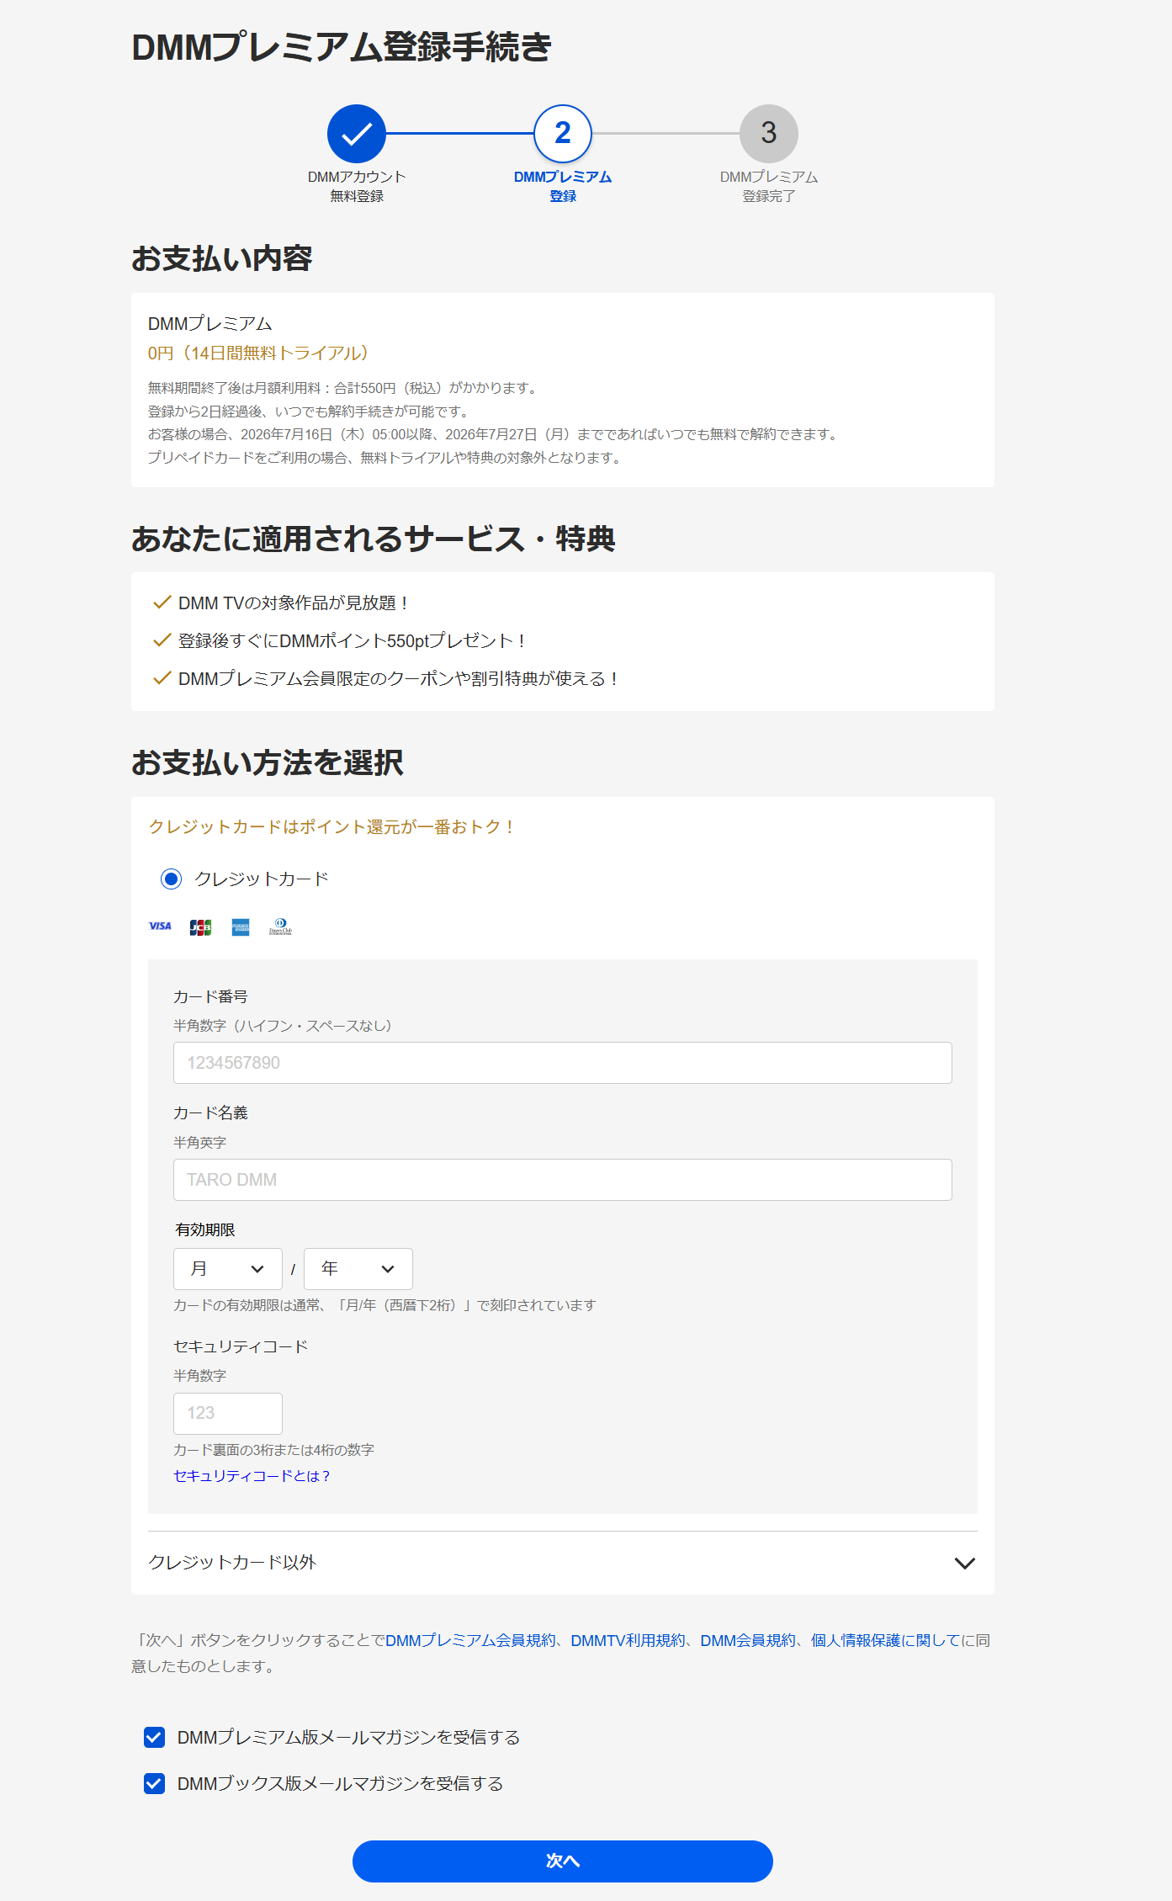Screen dimensions: 1172x1901
Task: Click the DMMプレミアム登録完了 step label
Action: pyautogui.click(x=769, y=186)
